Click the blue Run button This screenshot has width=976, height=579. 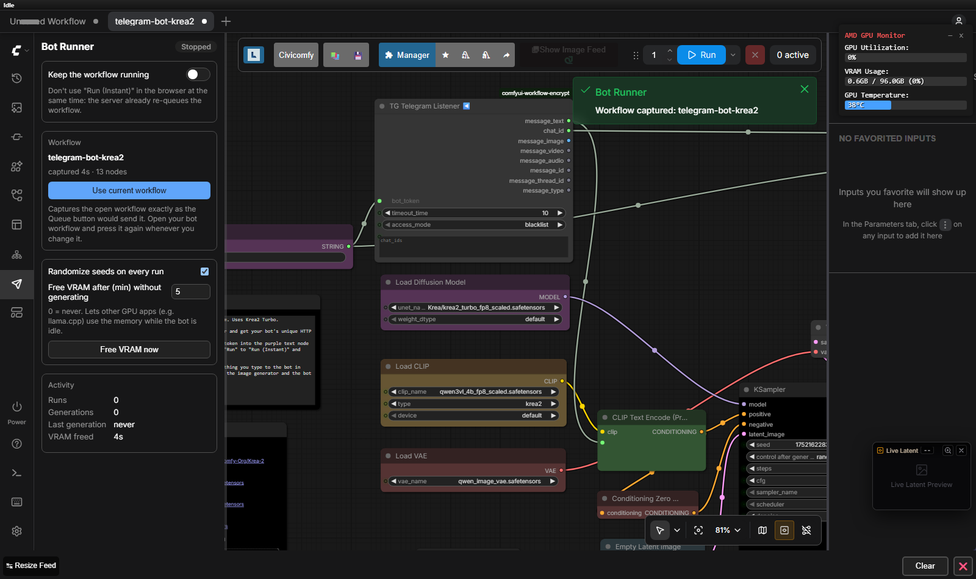701,55
